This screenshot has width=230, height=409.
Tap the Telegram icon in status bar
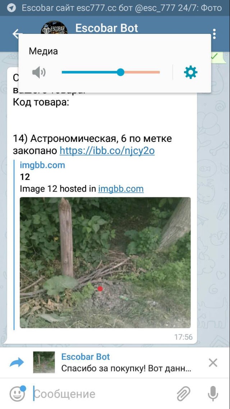(11, 8)
